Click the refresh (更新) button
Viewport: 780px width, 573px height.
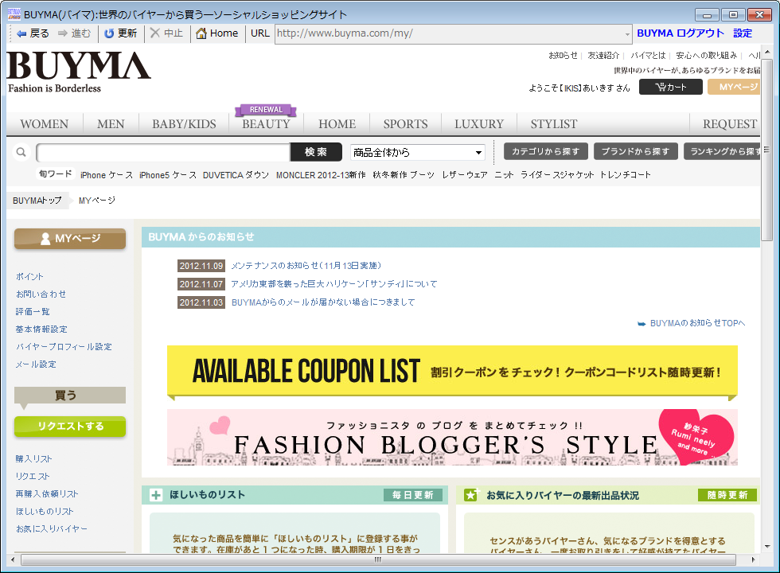120,33
